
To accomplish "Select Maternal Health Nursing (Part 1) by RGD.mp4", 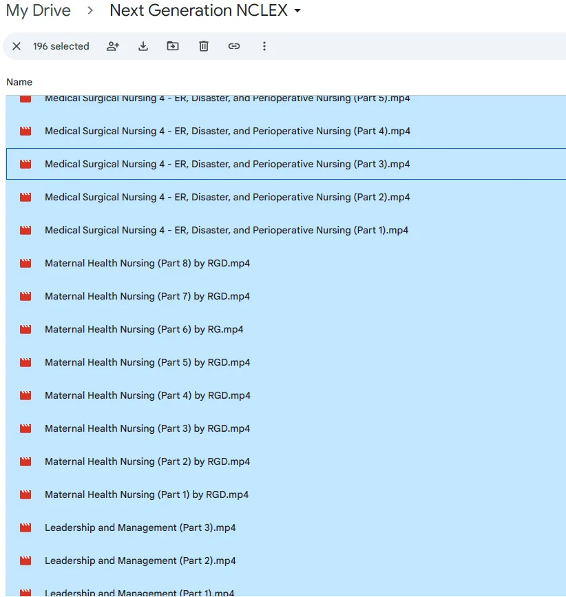I will coord(286,495).
